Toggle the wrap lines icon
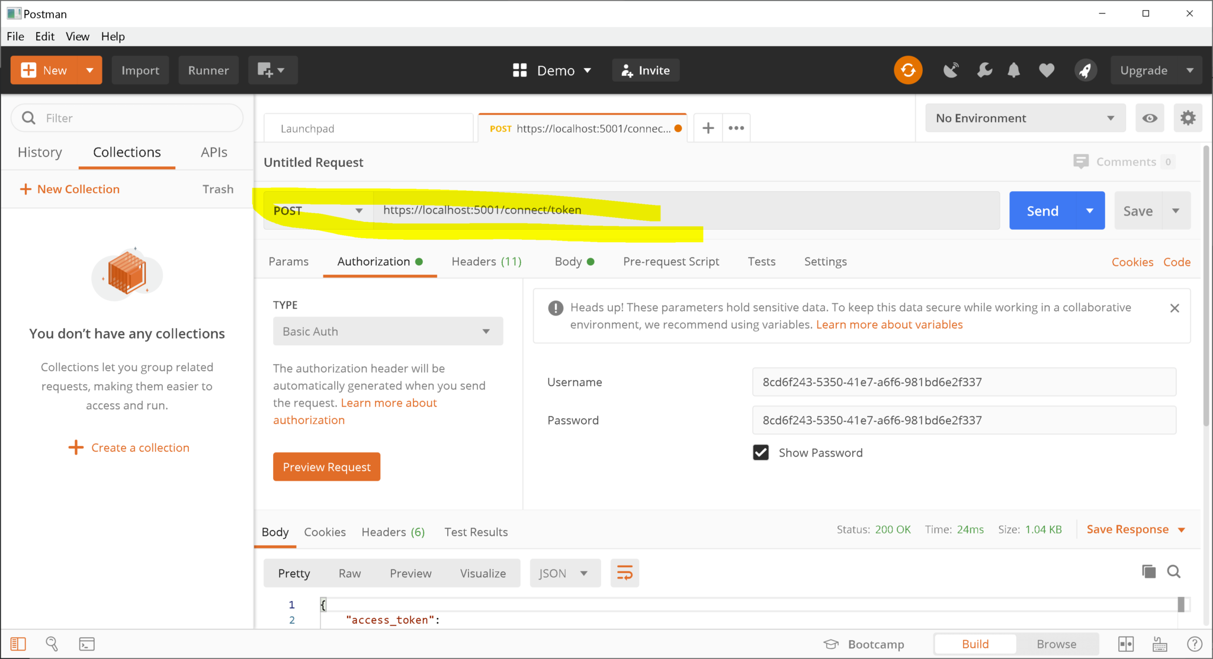Screen dimensions: 1213x659 pos(625,573)
